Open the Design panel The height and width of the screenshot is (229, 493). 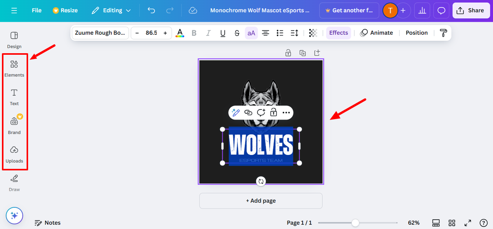click(14, 40)
